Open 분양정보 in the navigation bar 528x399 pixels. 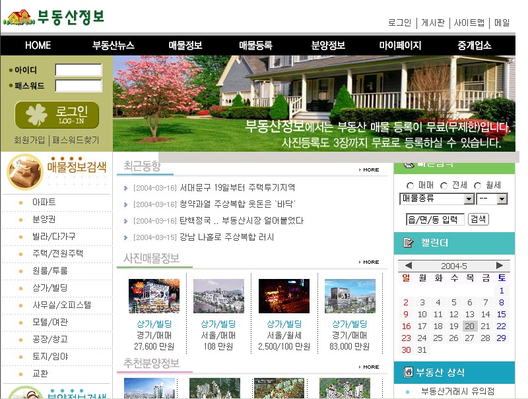click(328, 46)
